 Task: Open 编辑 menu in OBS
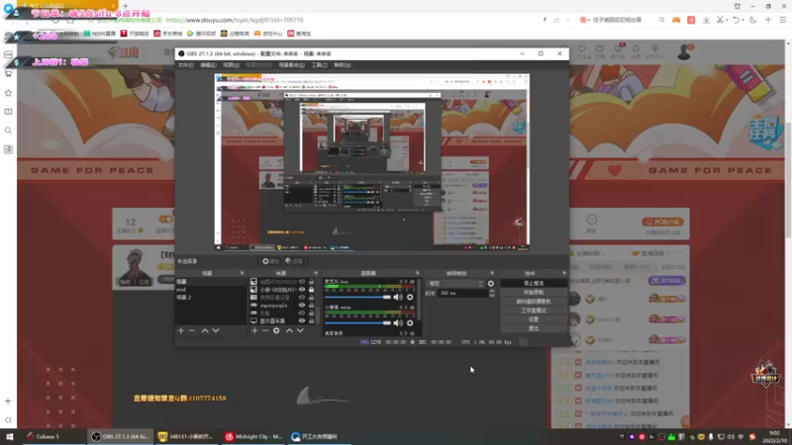[x=208, y=65]
